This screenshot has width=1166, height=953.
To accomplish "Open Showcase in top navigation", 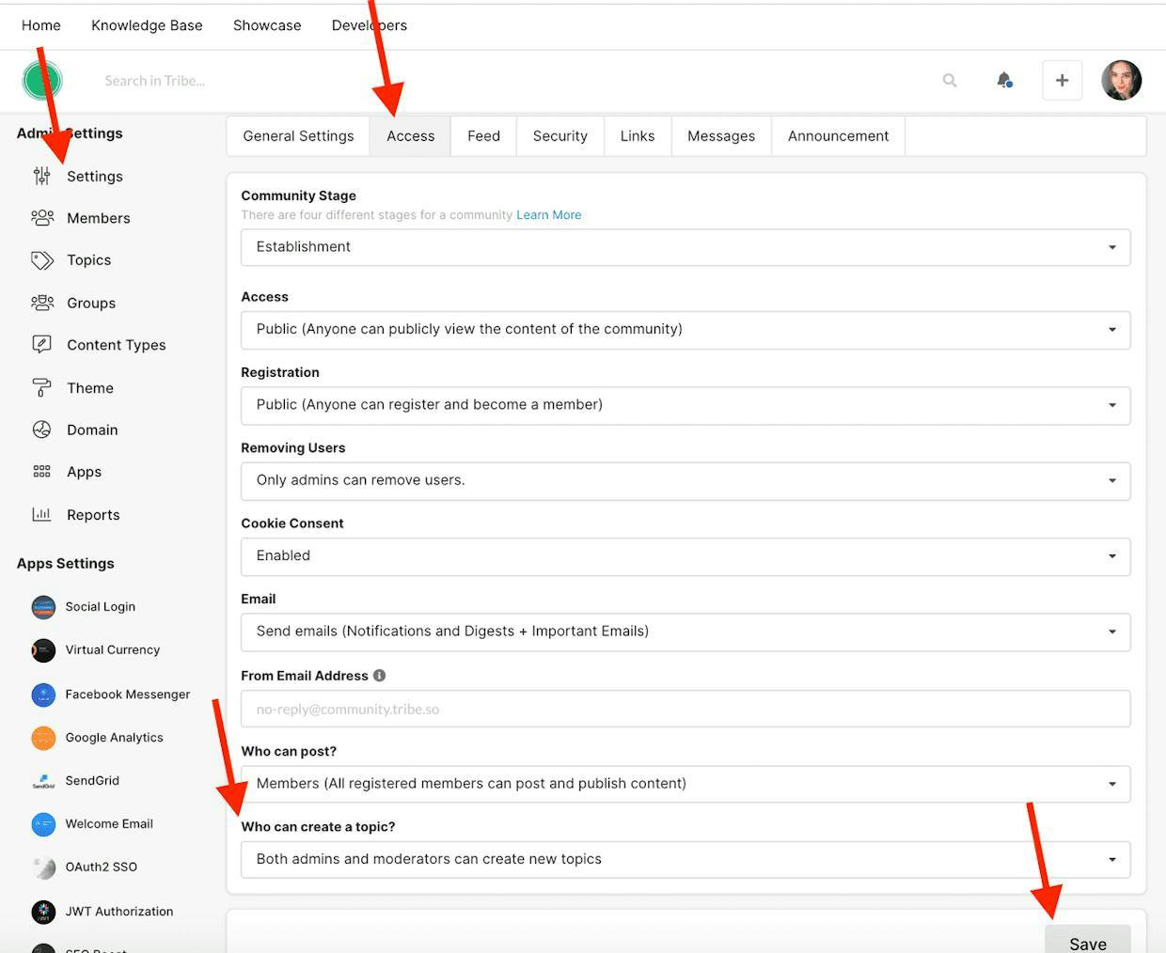I will [x=267, y=25].
